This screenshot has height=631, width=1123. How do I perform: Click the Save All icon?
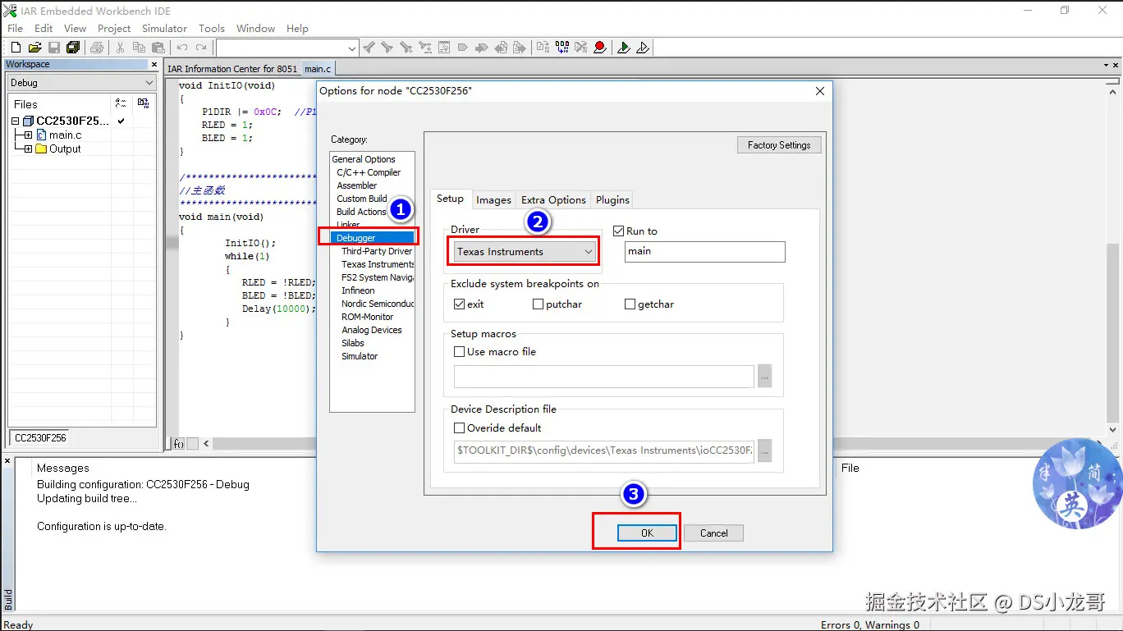point(73,48)
